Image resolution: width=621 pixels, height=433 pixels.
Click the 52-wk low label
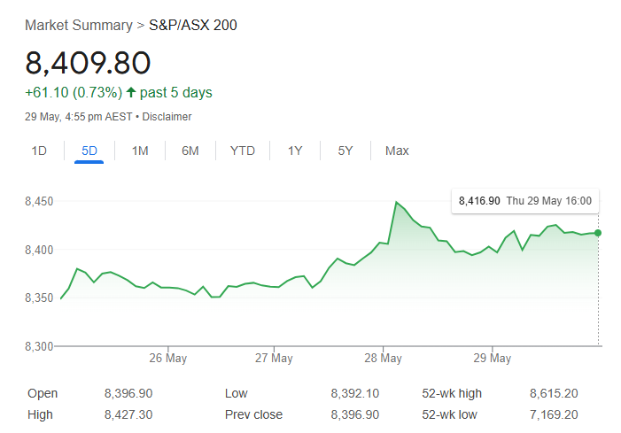click(449, 414)
